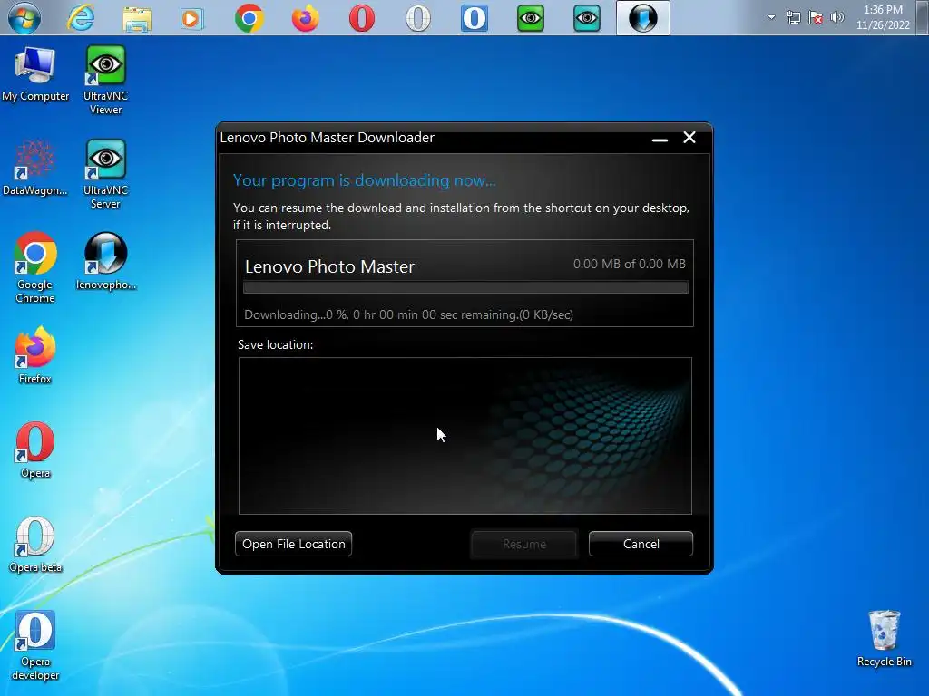The height and width of the screenshot is (696, 929).
Task: Select My Computer desktop icon
Action: click(35, 74)
